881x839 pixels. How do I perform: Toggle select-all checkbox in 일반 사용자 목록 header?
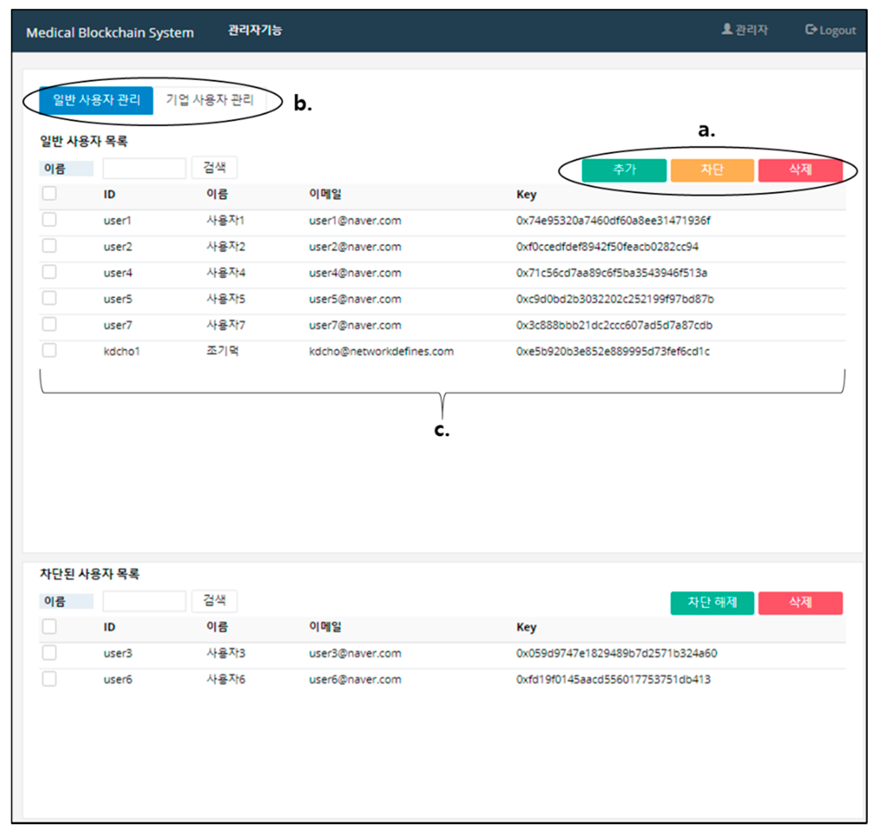point(49,194)
